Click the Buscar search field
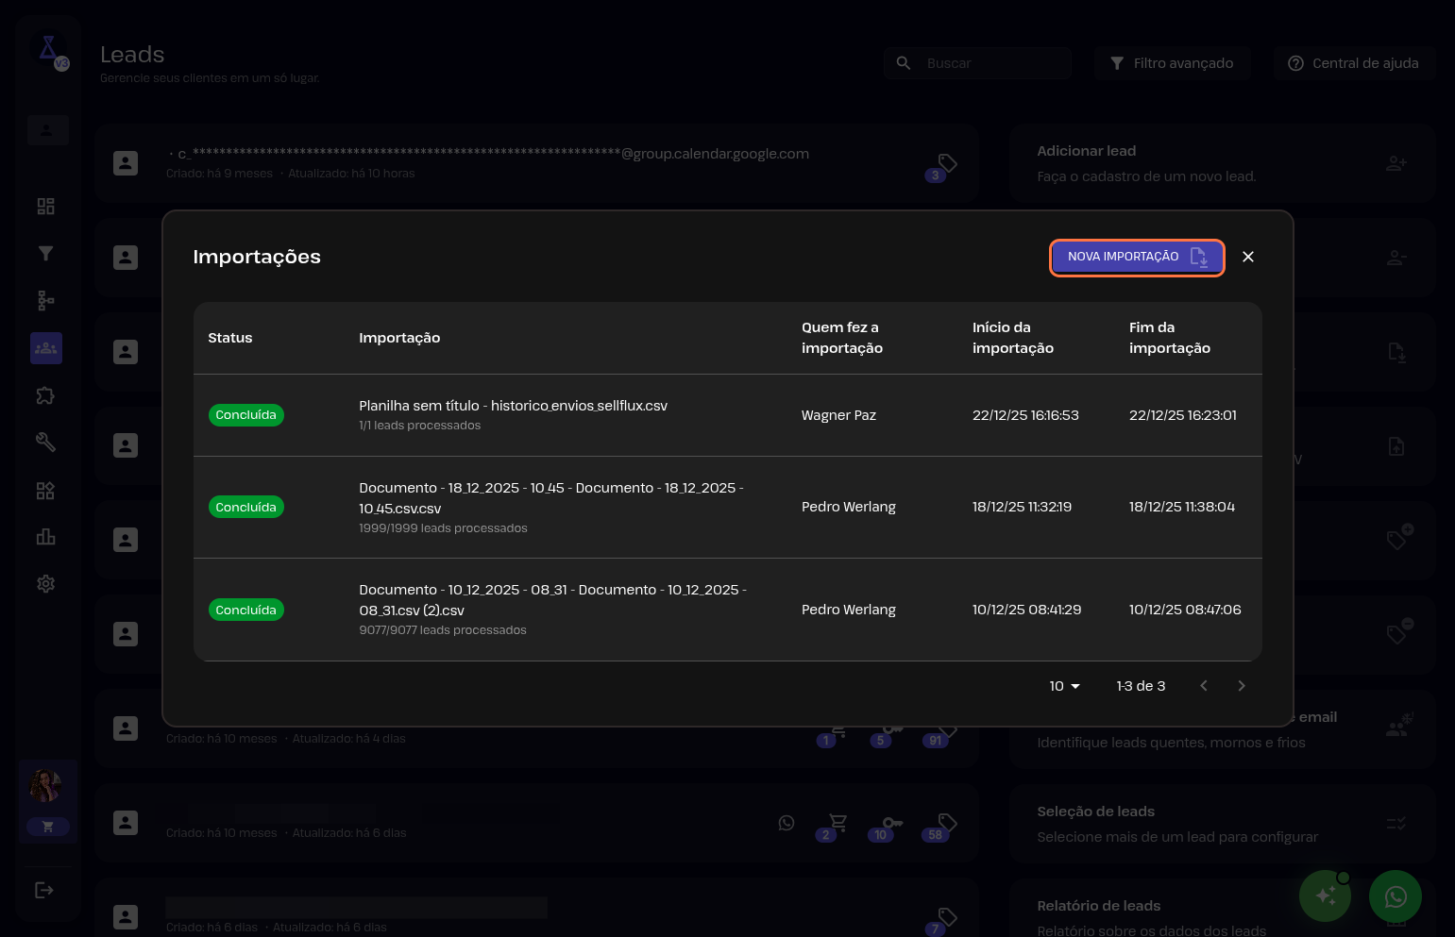Image resolution: width=1455 pixels, height=937 pixels. tap(991, 63)
